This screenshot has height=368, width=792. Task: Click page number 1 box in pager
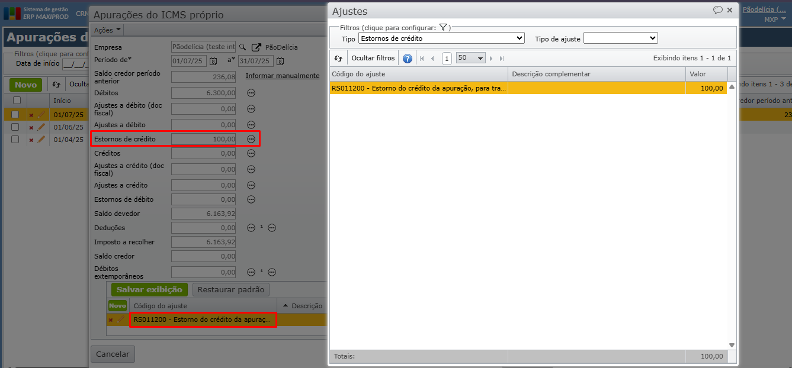coord(447,58)
